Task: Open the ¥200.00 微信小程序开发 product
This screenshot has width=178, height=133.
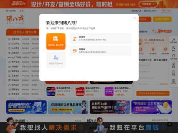Action: pos(89,91)
